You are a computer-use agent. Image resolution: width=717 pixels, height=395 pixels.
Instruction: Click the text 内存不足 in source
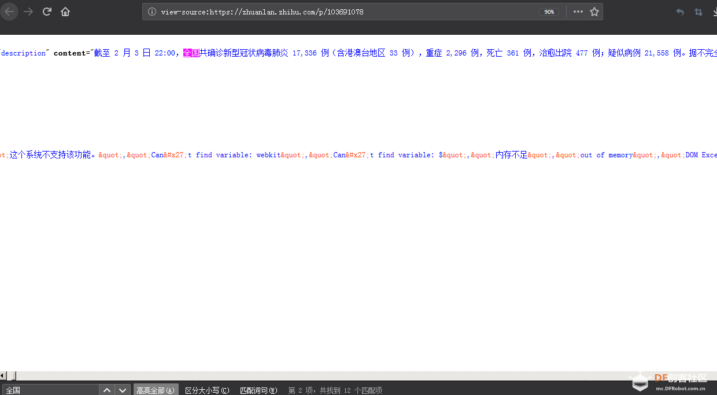tap(511, 155)
